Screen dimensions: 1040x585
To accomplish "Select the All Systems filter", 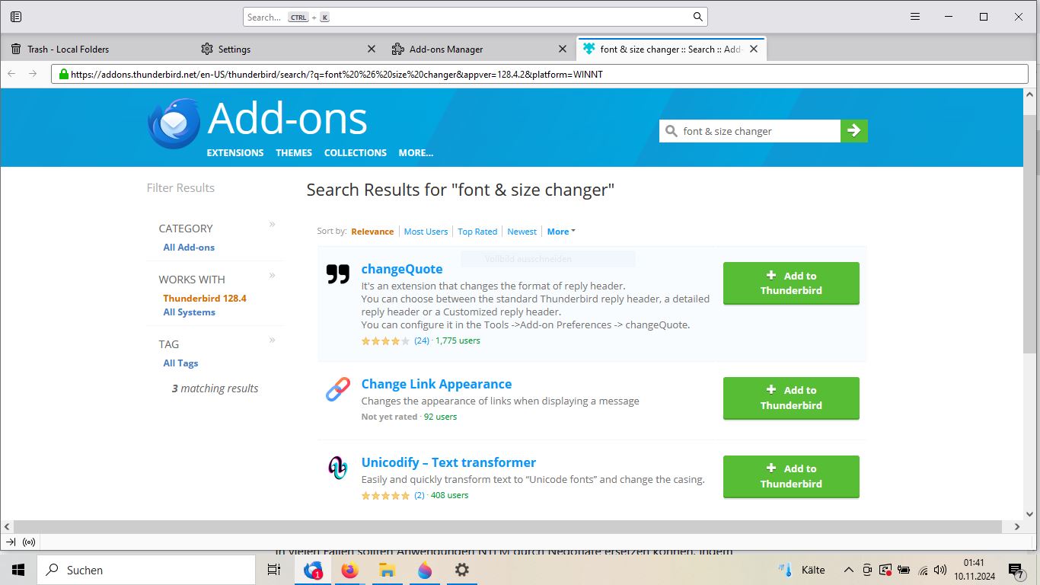I will (x=189, y=312).
